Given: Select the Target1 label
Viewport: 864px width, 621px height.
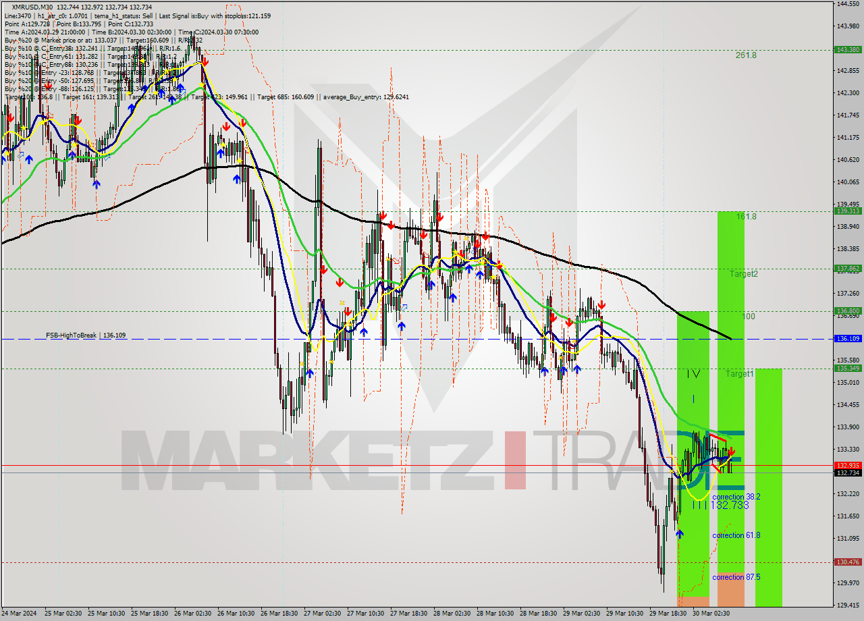Looking at the screenshot, I should 740,373.
